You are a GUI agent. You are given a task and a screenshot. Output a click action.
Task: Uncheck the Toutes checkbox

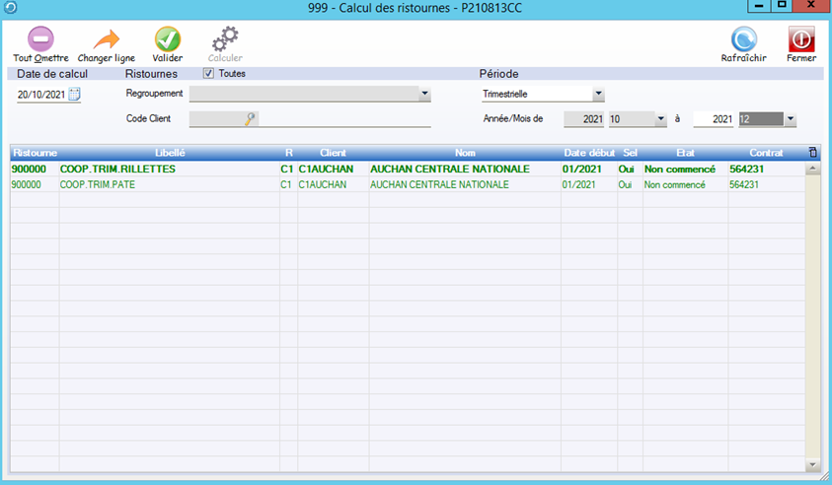[x=208, y=73]
